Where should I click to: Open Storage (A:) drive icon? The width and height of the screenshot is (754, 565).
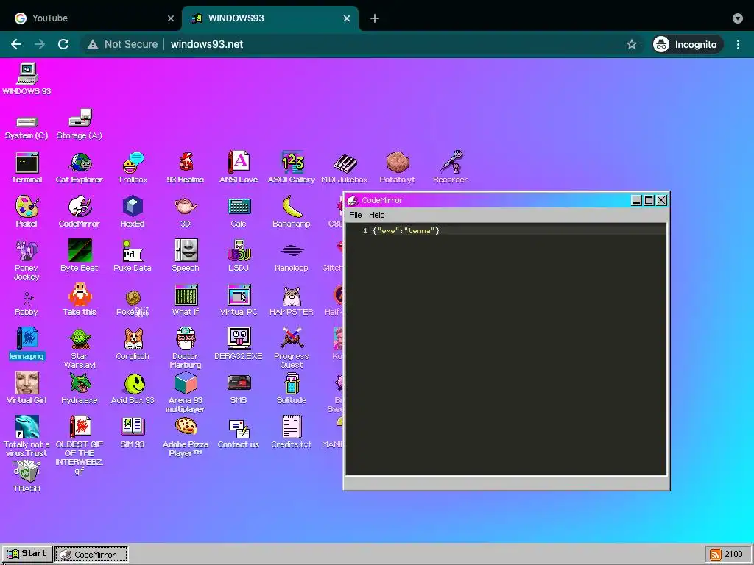pos(80,125)
